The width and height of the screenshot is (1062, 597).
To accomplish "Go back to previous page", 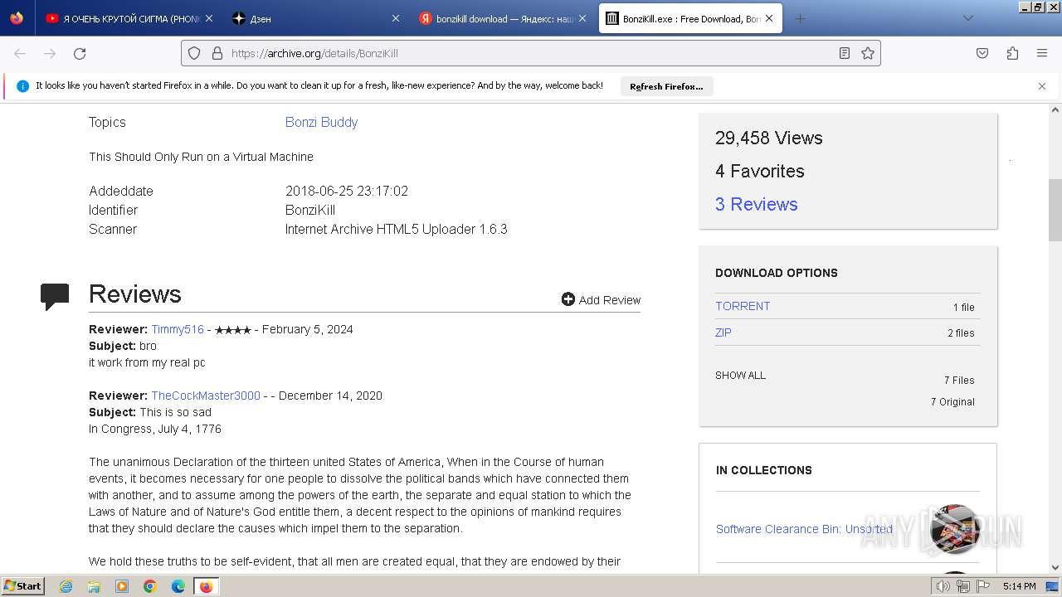I will 20,53.
